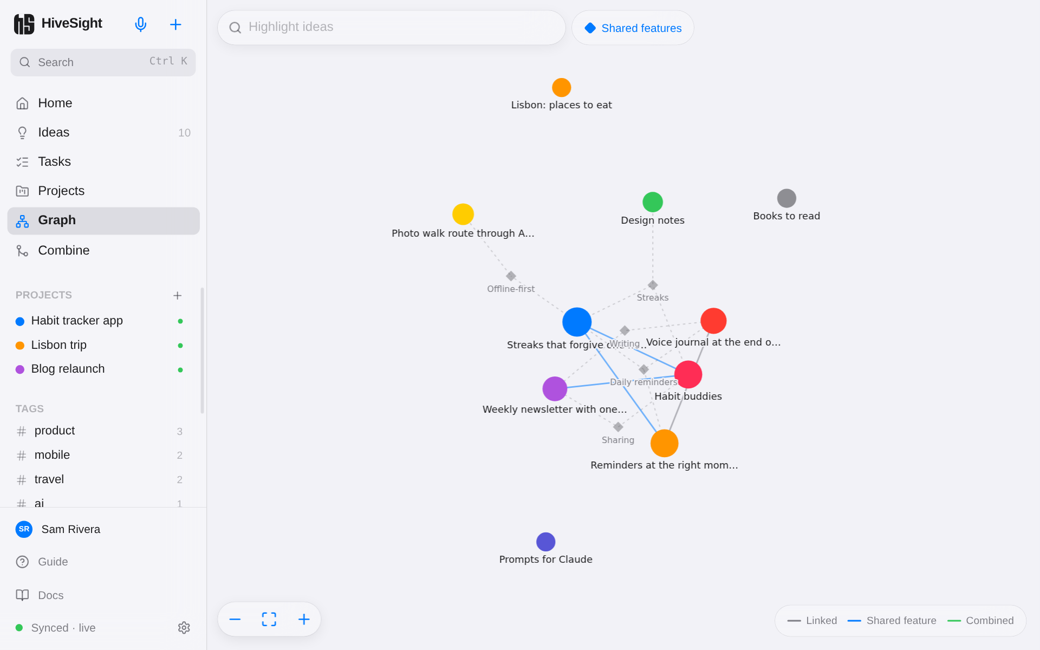Select the Lisbon: places to eat node
This screenshot has height=650, width=1040.
[x=562, y=87]
